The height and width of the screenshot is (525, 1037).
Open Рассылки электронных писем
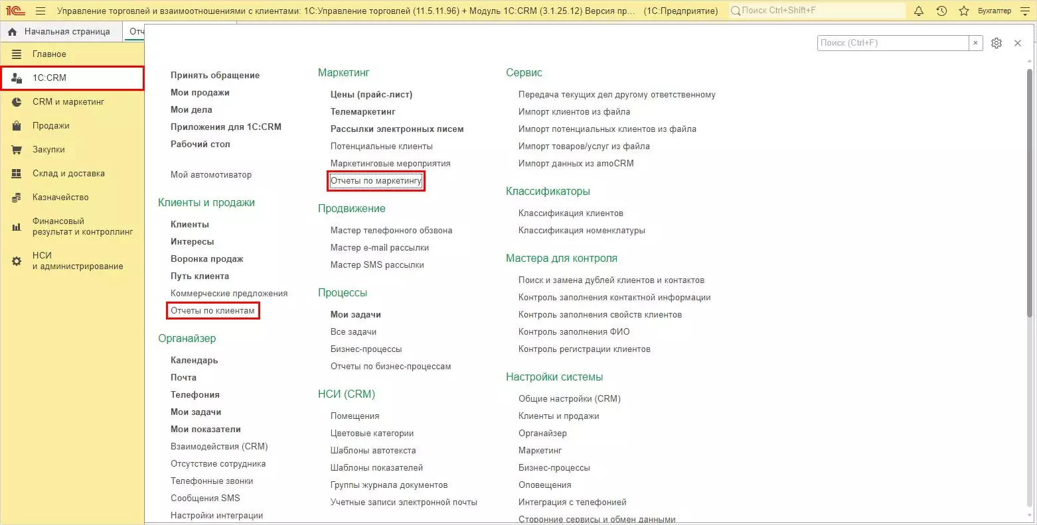pos(397,129)
